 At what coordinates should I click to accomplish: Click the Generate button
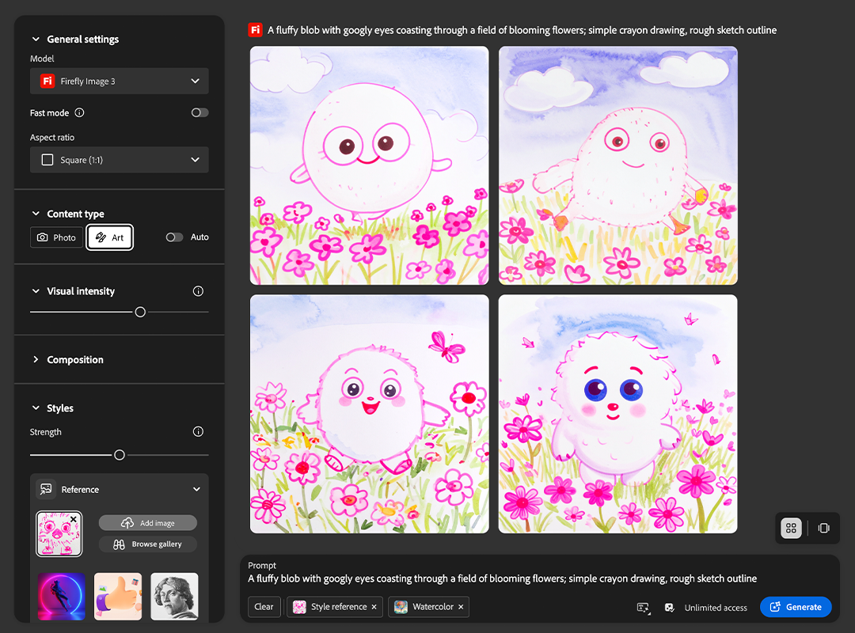pyautogui.click(x=796, y=607)
